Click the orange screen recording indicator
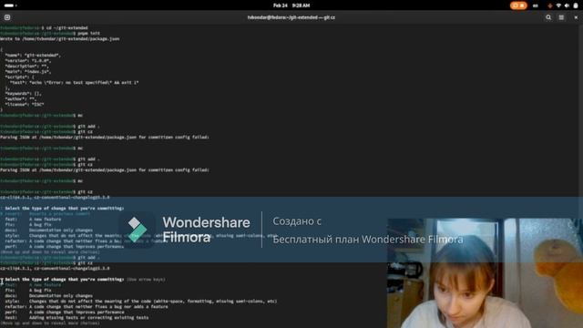This screenshot has width=583, height=328. tap(518, 5)
